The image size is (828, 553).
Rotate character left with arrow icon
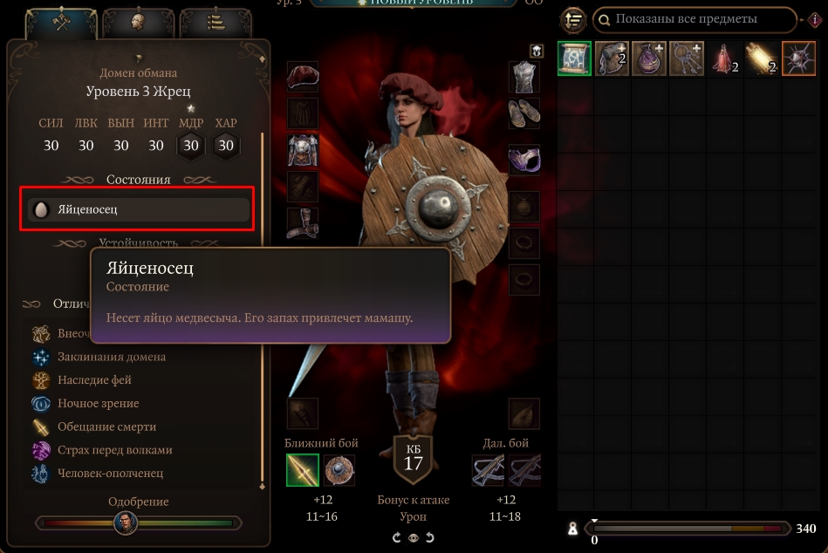tap(397, 537)
